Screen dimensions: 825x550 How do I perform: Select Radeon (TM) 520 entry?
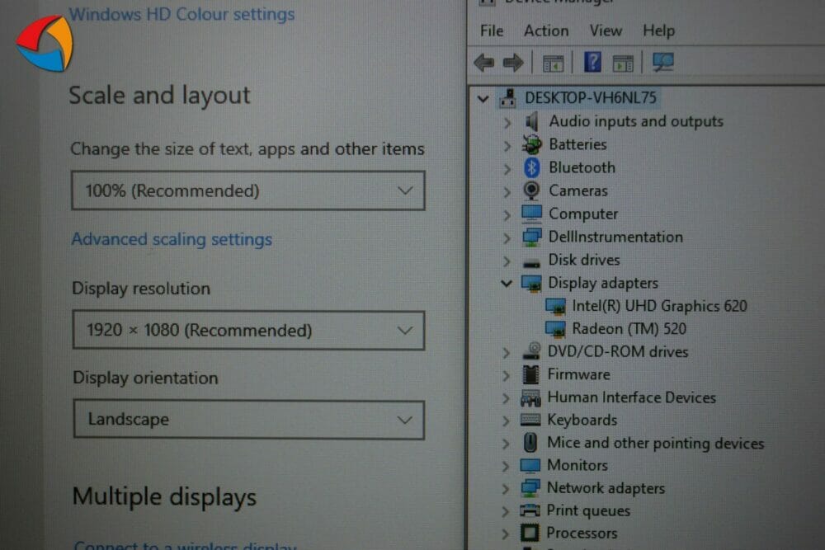click(629, 329)
